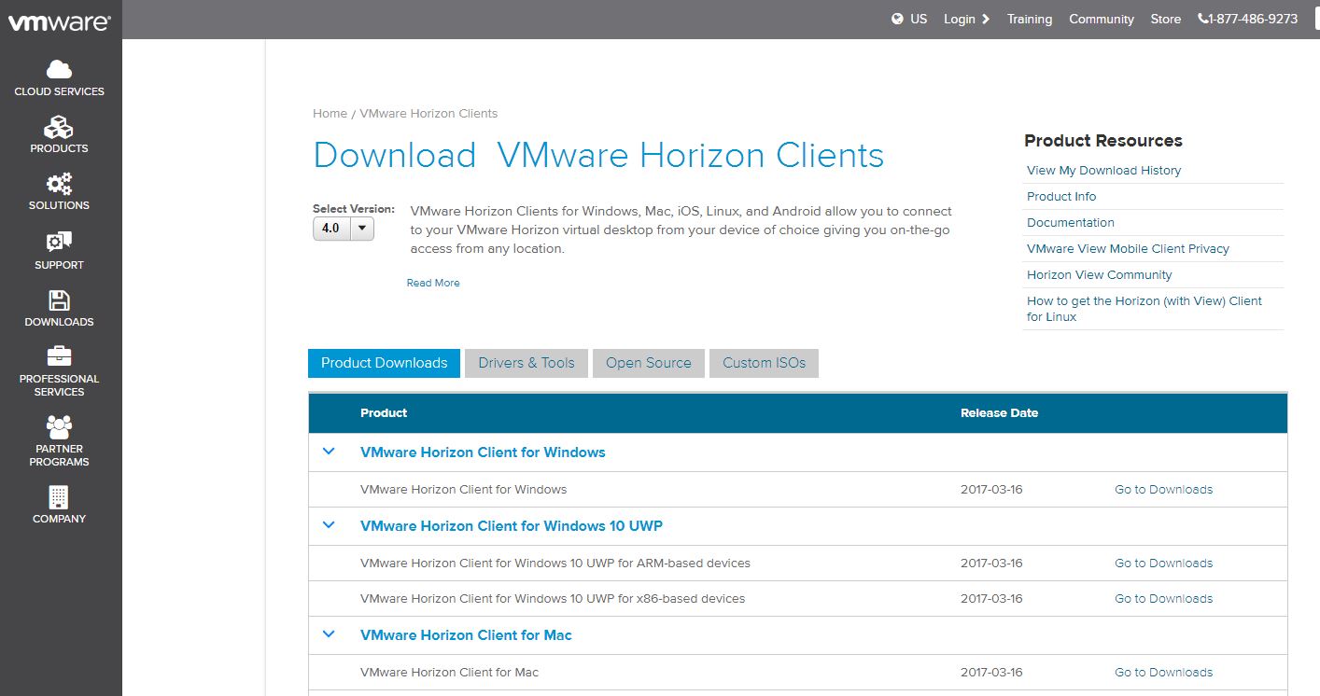The width and height of the screenshot is (1320, 696).
Task: Go to Downloads for ARM-based devices
Action: pyautogui.click(x=1163, y=564)
